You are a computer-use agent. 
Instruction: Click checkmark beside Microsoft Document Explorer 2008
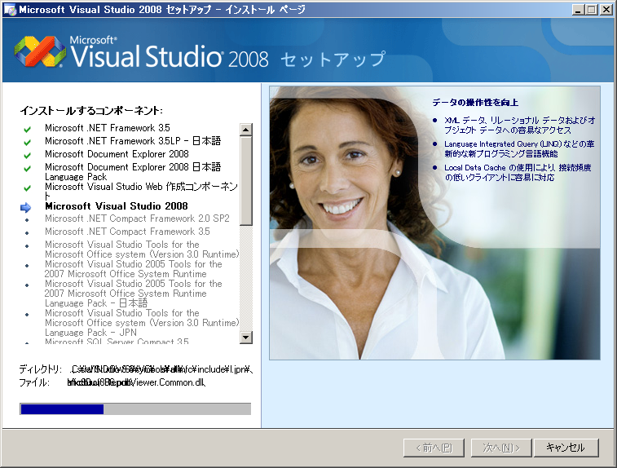tap(27, 155)
